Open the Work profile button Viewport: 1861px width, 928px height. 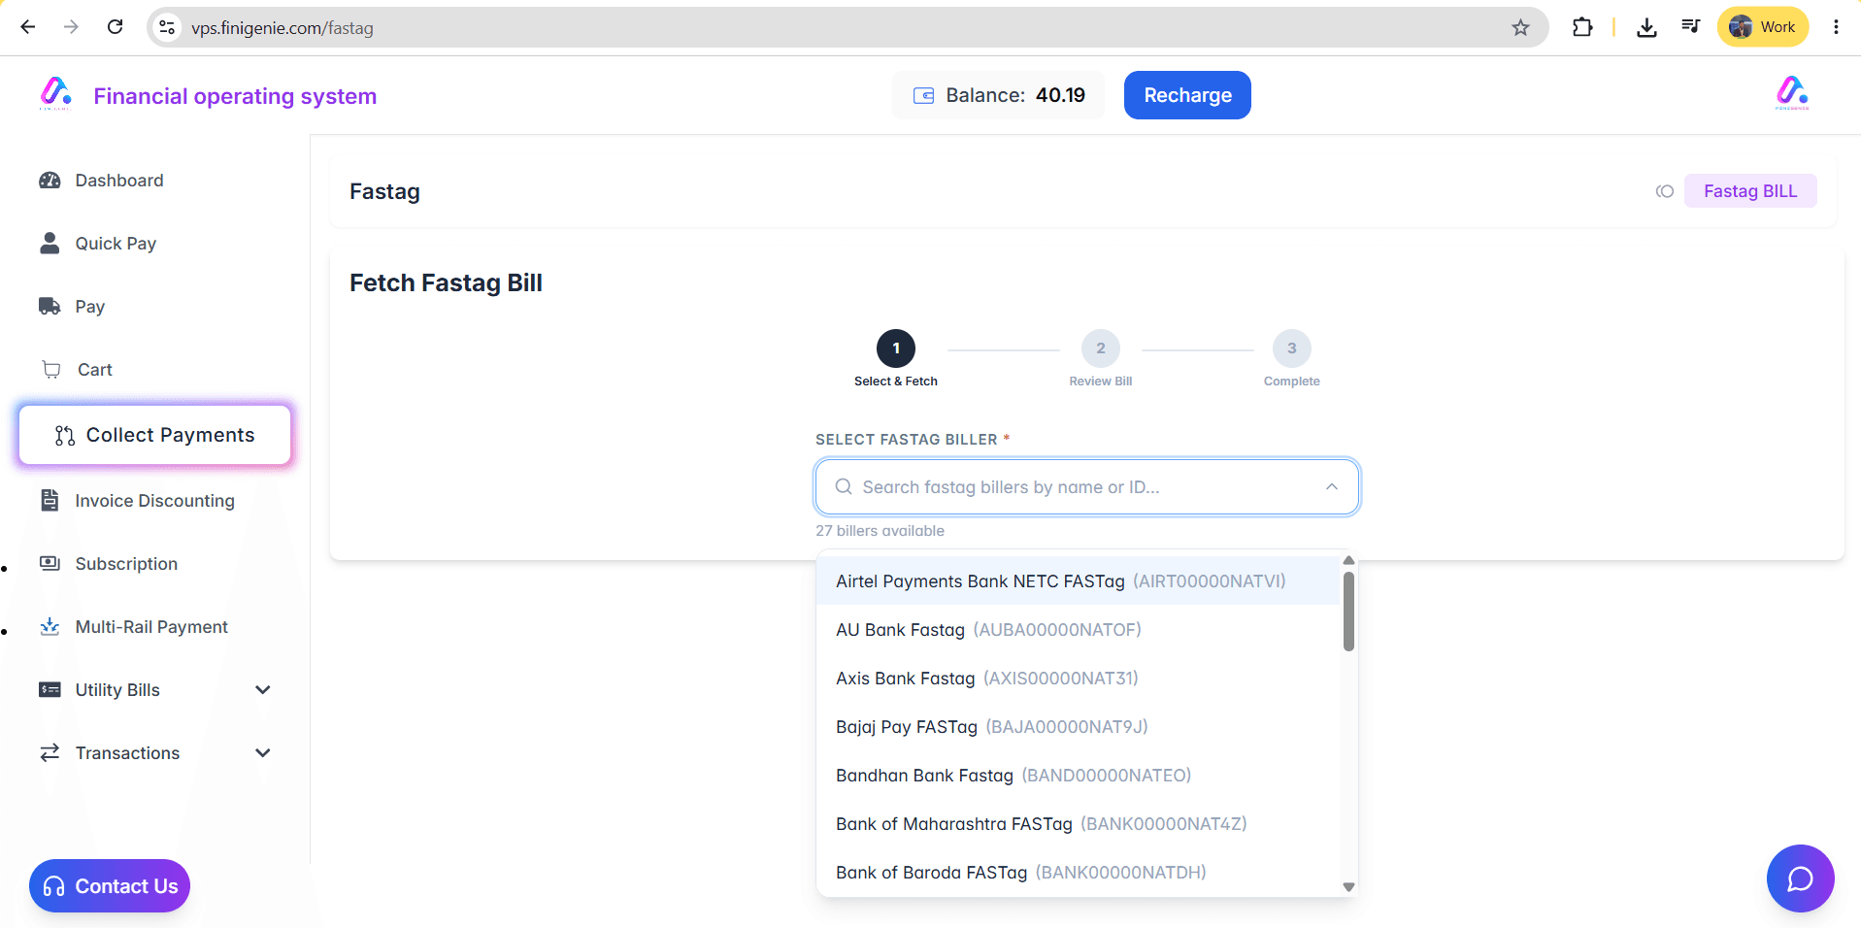pos(1763,27)
